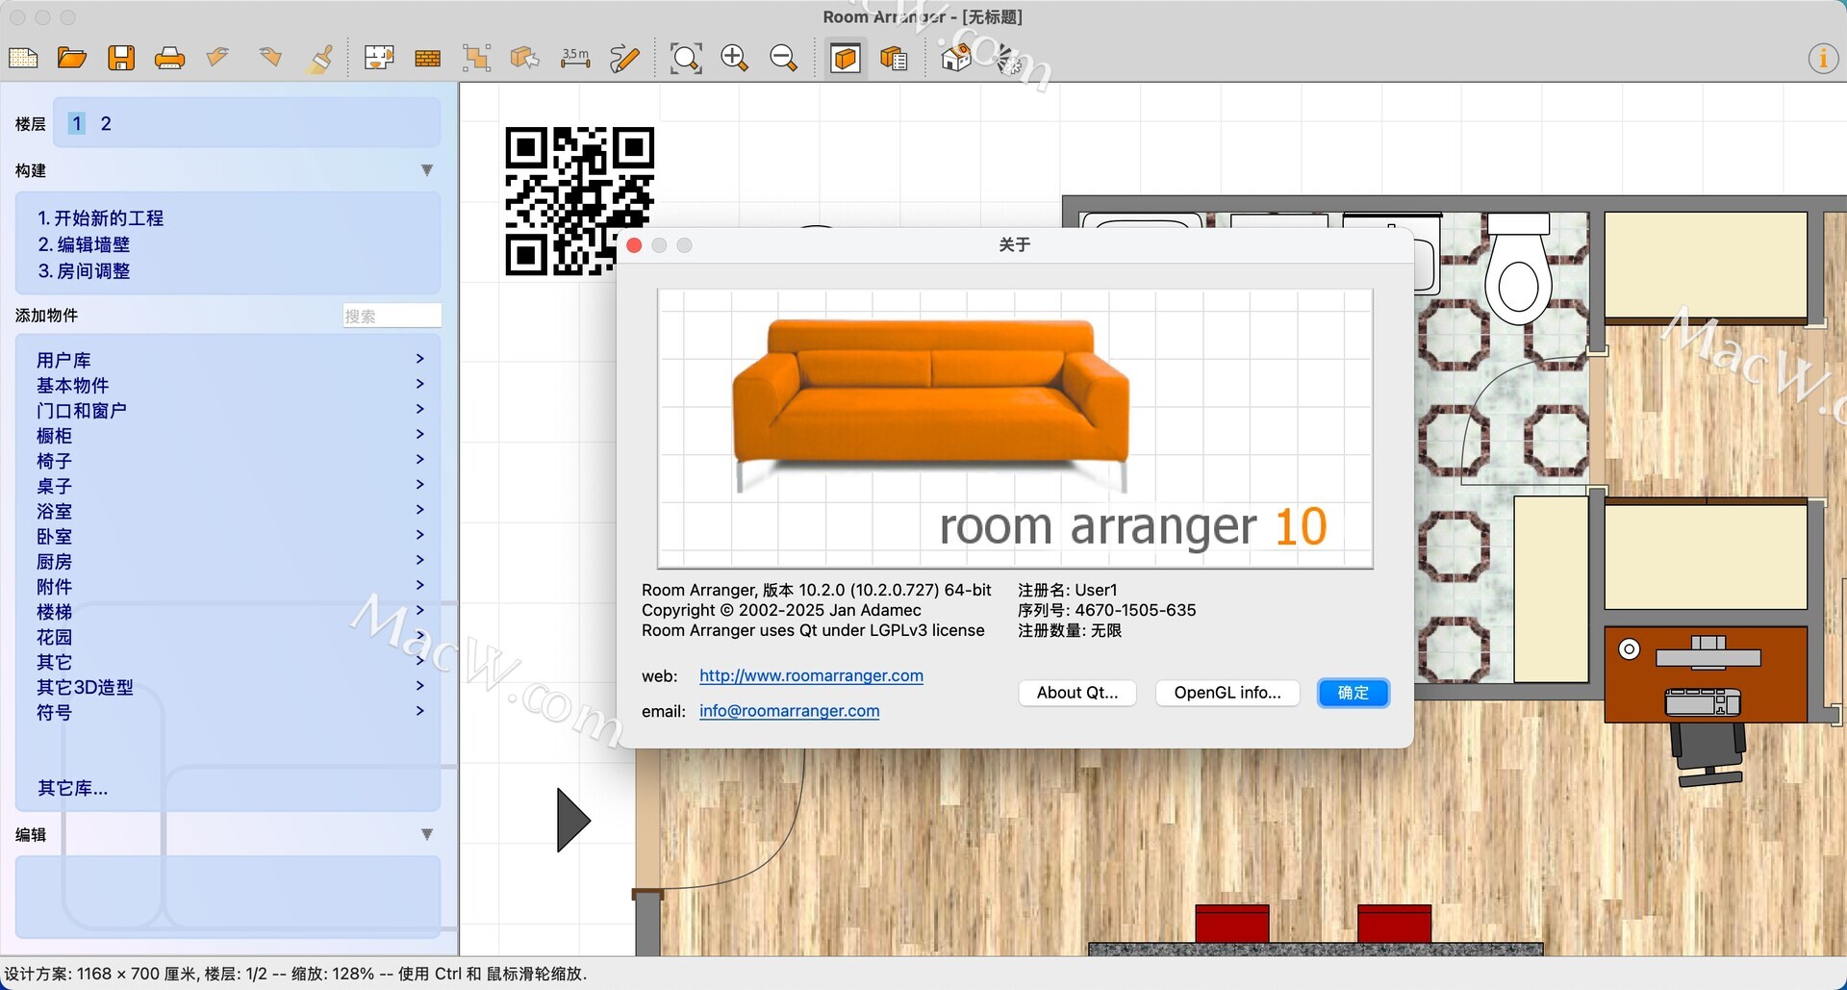Collapse the 编辑 section arrow
This screenshot has height=990, width=1847.
pos(427,834)
